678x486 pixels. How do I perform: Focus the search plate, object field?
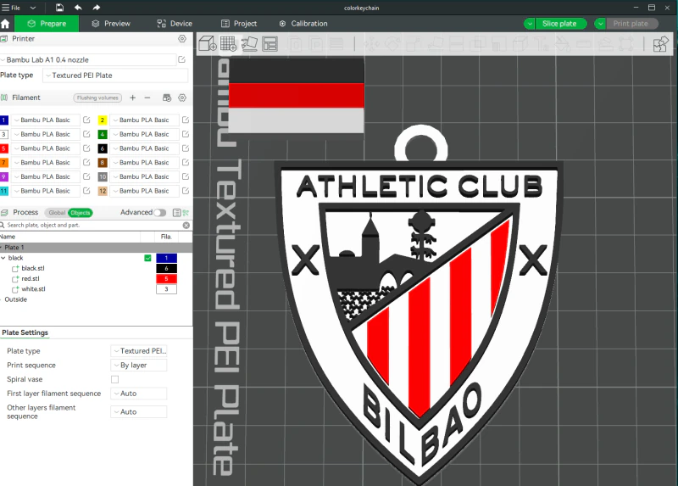tap(93, 225)
